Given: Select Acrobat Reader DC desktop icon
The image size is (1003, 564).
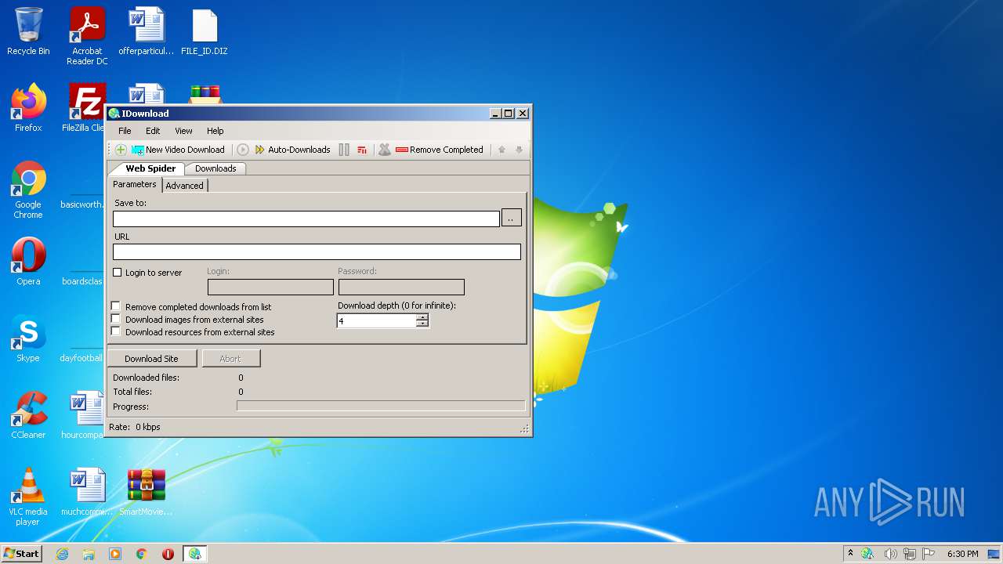Looking at the screenshot, I should pyautogui.click(x=87, y=36).
